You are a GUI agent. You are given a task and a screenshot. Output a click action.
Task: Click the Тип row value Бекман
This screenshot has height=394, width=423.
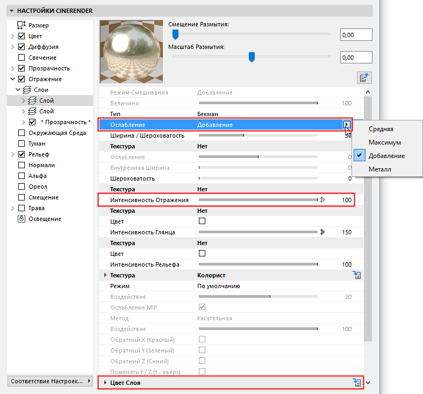coord(207,114)
